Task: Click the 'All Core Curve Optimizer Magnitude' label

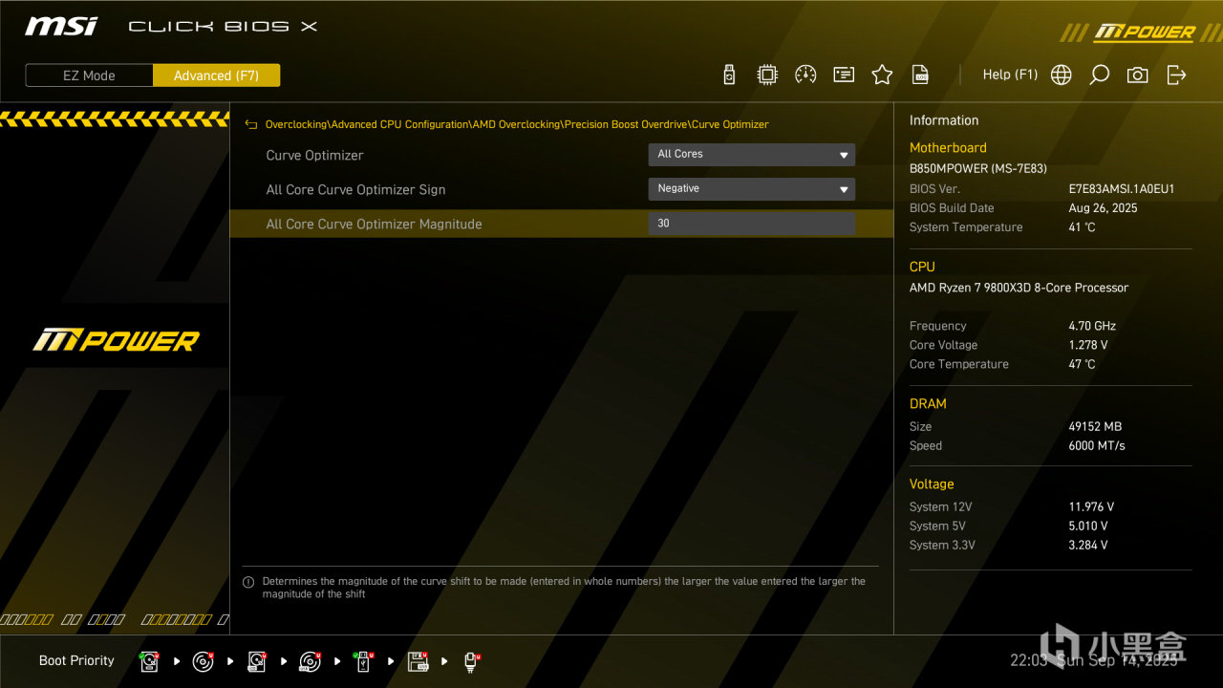Action: tap(374, 224)
